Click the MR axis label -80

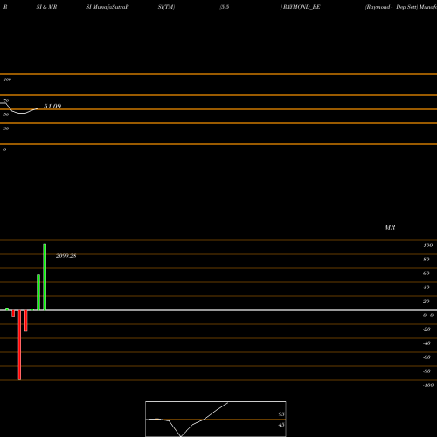(x=427, y=371)
